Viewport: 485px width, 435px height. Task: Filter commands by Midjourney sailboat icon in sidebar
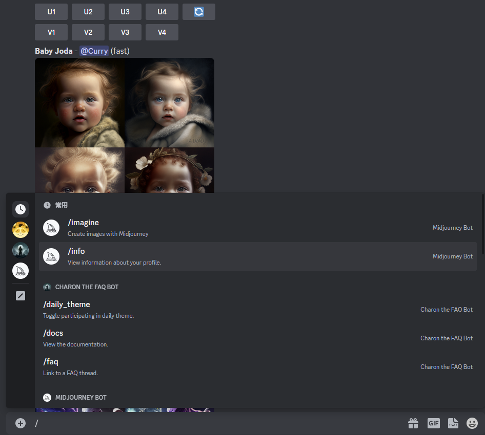point(21,271)
